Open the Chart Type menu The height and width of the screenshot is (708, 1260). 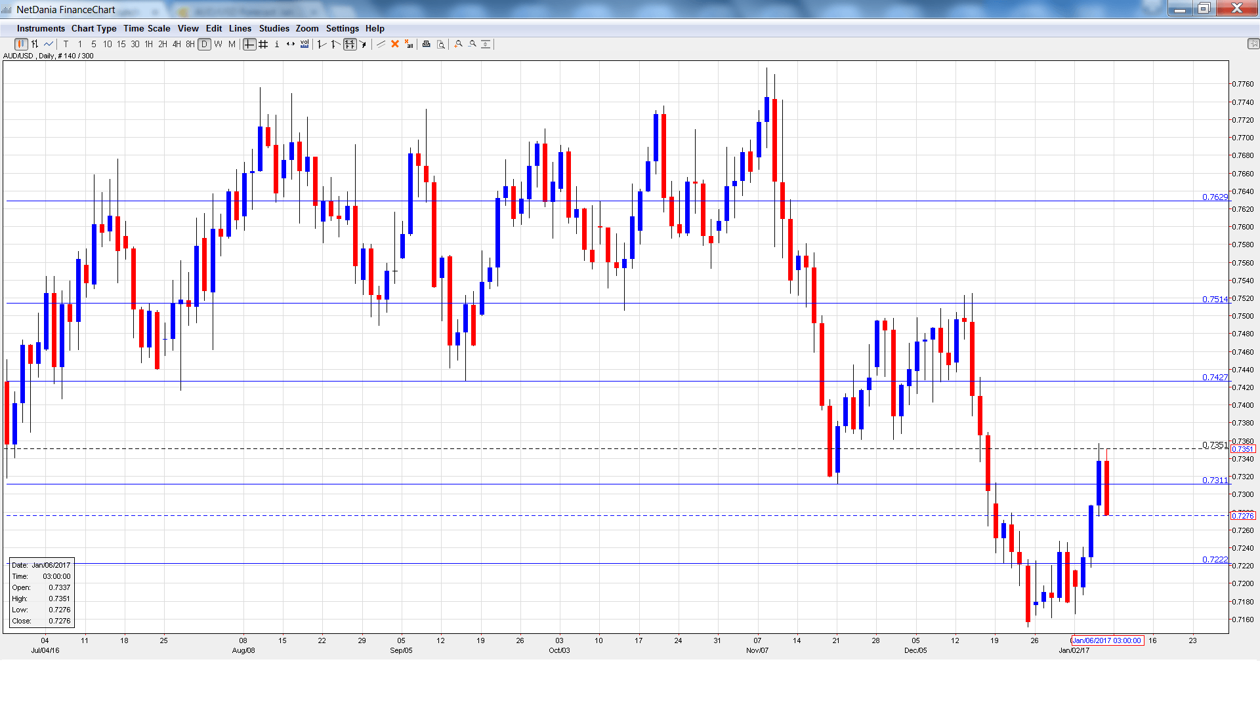coord(94,28)
